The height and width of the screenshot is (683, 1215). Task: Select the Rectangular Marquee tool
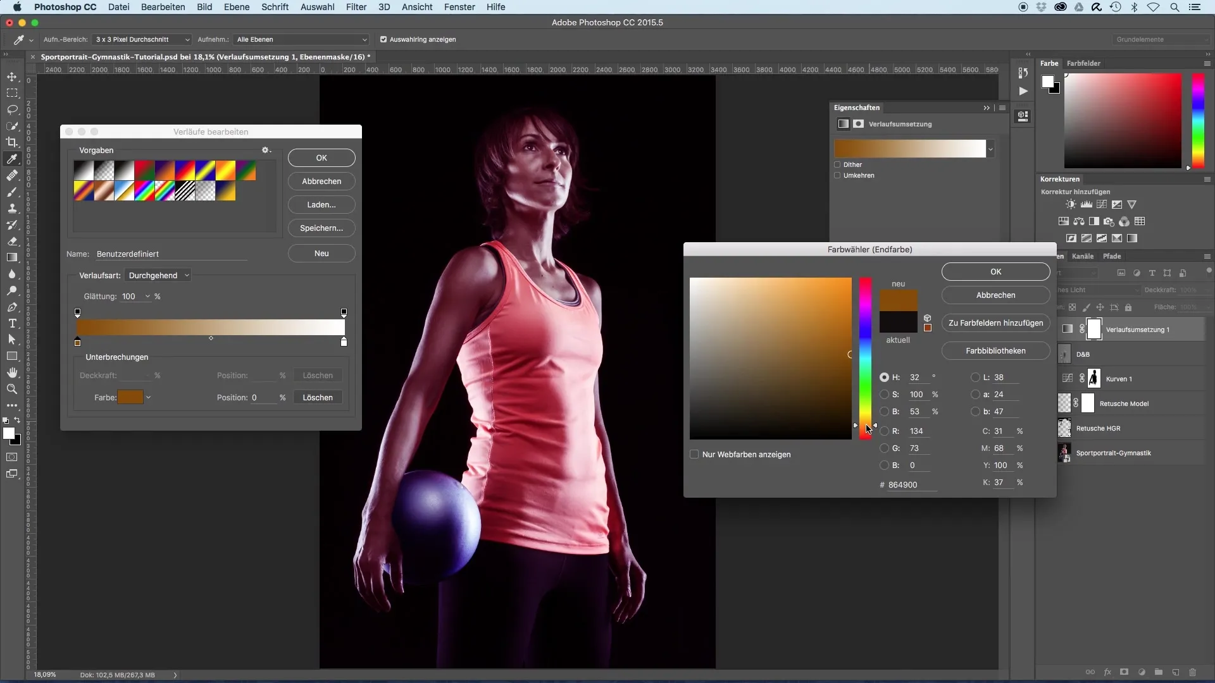[x=12, y=93]
